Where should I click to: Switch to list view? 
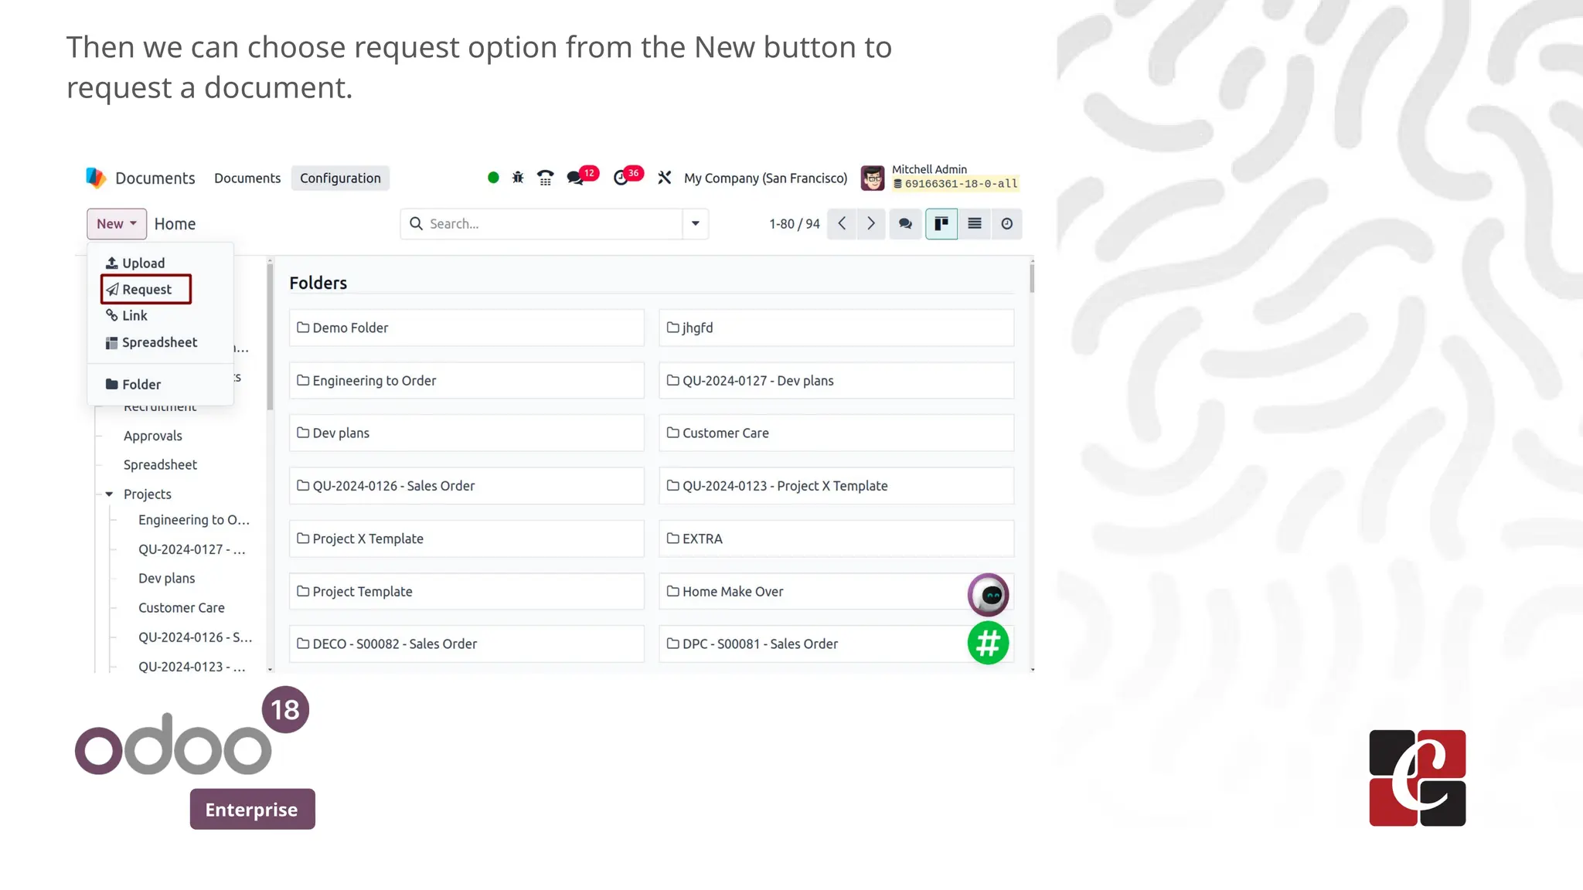975,224
